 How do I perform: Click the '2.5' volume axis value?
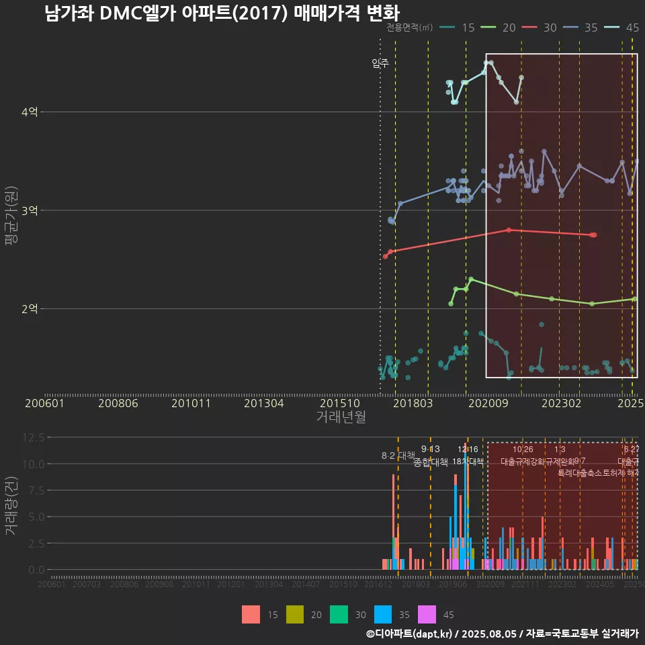coord(37,544)
